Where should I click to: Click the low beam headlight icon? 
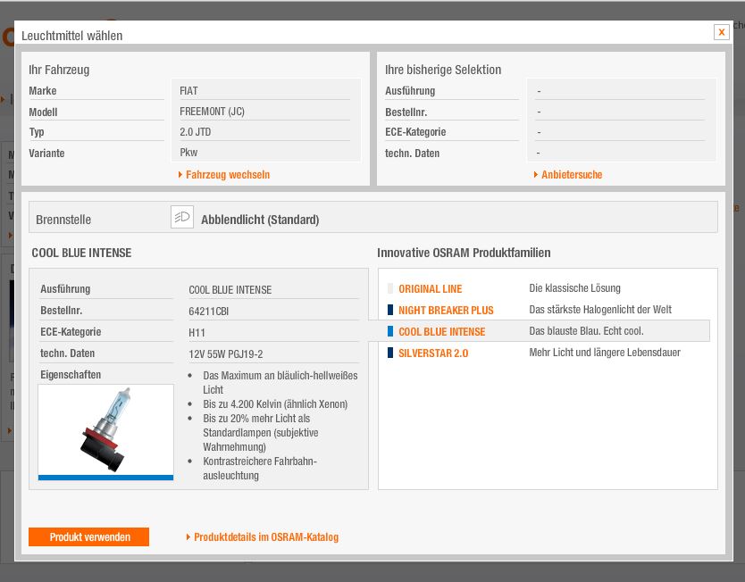[182, 218]
